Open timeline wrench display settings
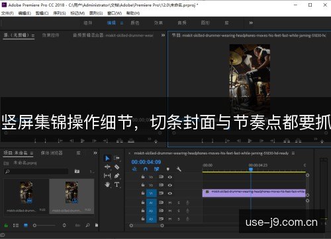 coord(179,169)
